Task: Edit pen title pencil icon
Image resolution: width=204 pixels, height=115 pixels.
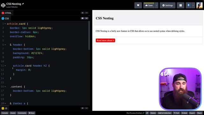Action: [23, 4]
